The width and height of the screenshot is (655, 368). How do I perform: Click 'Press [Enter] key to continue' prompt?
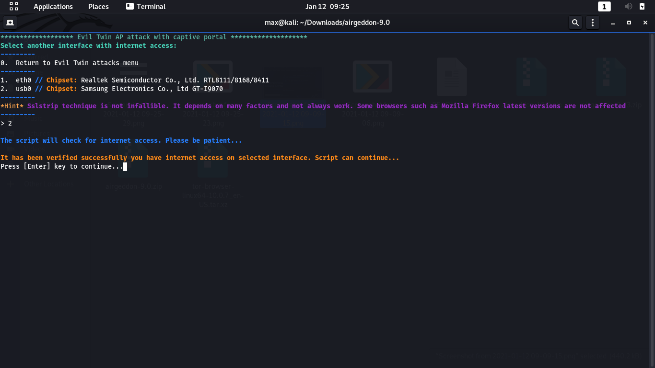click(62, 166)
